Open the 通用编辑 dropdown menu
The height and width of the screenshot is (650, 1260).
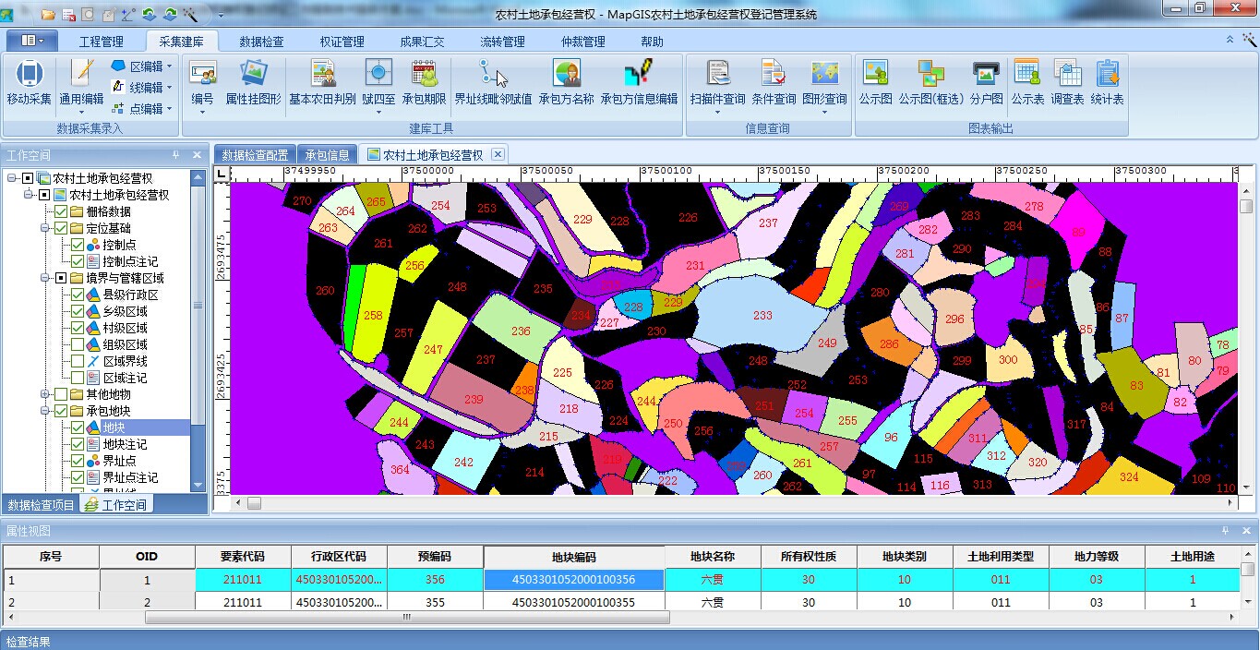pyautogui.click(x=81, y=112)
